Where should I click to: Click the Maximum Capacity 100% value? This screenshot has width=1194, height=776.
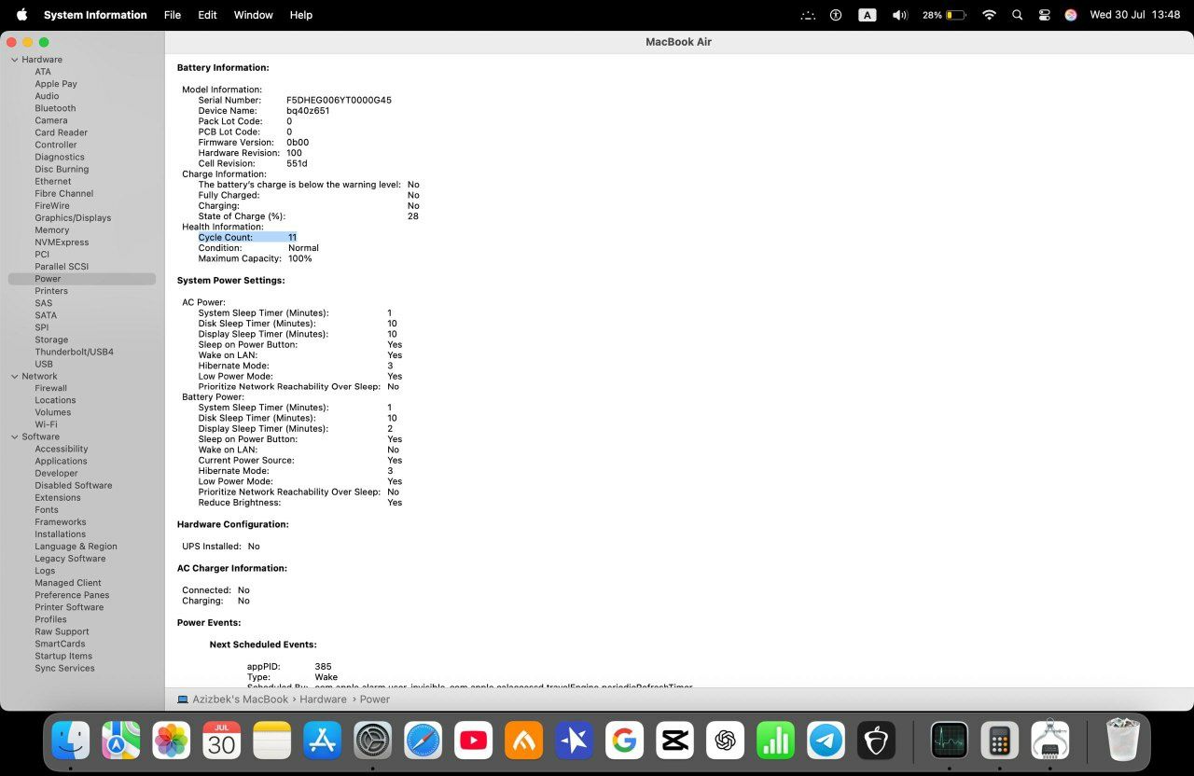tap(299, 258)
